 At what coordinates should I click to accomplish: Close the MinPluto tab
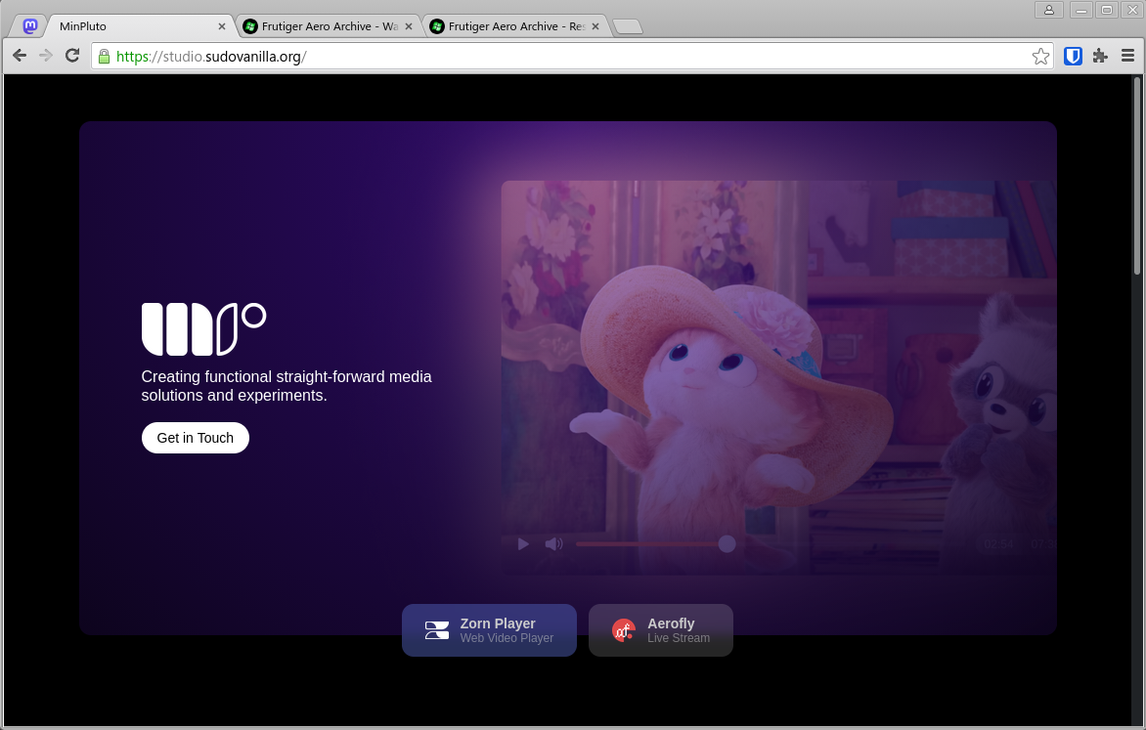click(x=222, y=26)
